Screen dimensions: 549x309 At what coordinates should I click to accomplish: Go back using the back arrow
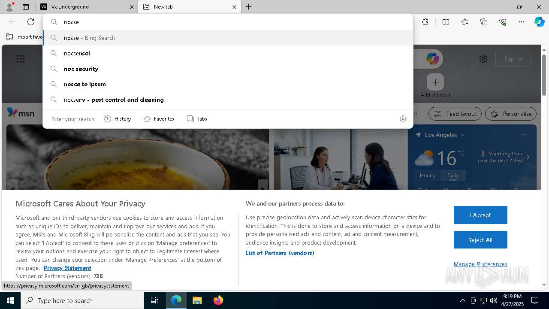coord(12,22)
